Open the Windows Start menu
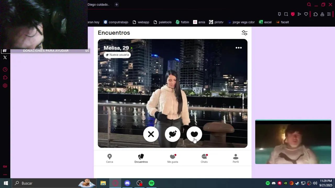Image resolution: width=335 pixels, height=188 pixels. [x=6, y=183]
